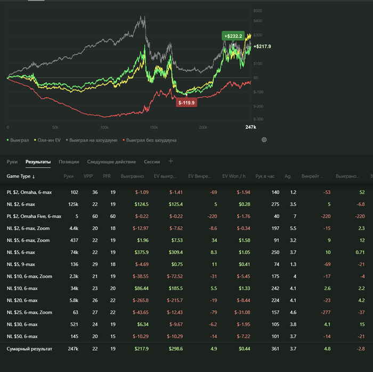Click the $124.5 winnings cell
Image resolution: width=373 pixels, height=372 pixels.
142,204
